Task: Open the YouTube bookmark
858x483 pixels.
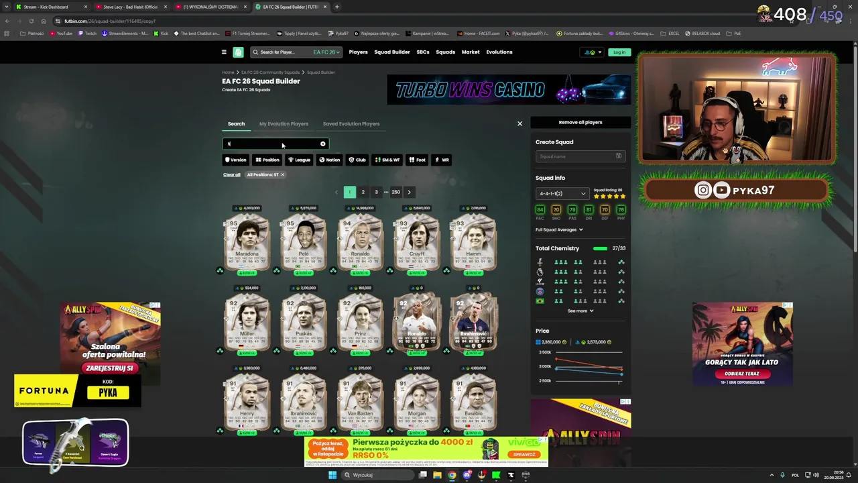Action: pyautogui.click(x=60, y=33)
